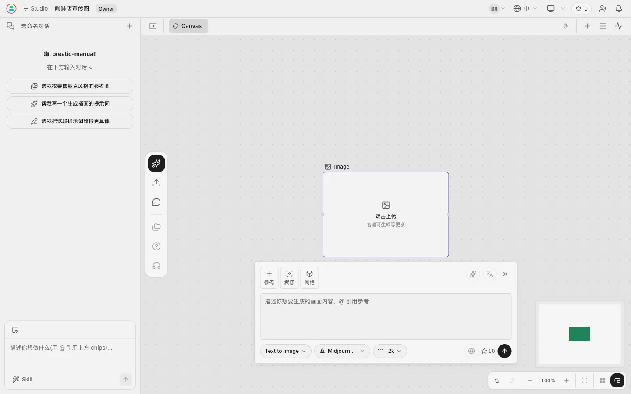This screenshot has height=394, width=631.
Task: Open the 风格 style picker
Action: click(x=309, y=278)
